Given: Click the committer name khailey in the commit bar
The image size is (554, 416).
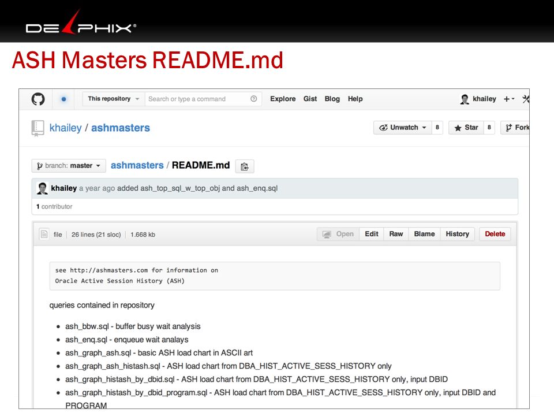Looking at the screenshot, I should tap(63, 188).
